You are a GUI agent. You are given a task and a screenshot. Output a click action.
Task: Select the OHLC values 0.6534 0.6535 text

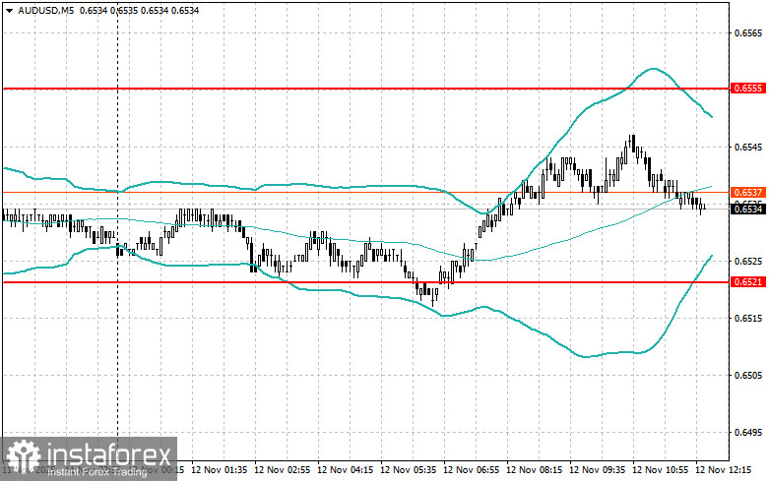point(108,10)
